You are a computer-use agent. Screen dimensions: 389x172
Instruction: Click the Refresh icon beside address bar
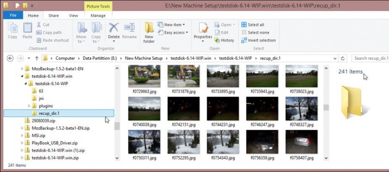click(343, 58)
